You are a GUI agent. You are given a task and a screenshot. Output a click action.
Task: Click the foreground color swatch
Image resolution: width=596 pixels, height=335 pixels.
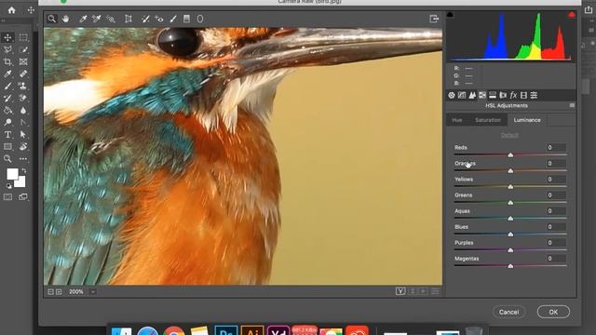point(12,174)
